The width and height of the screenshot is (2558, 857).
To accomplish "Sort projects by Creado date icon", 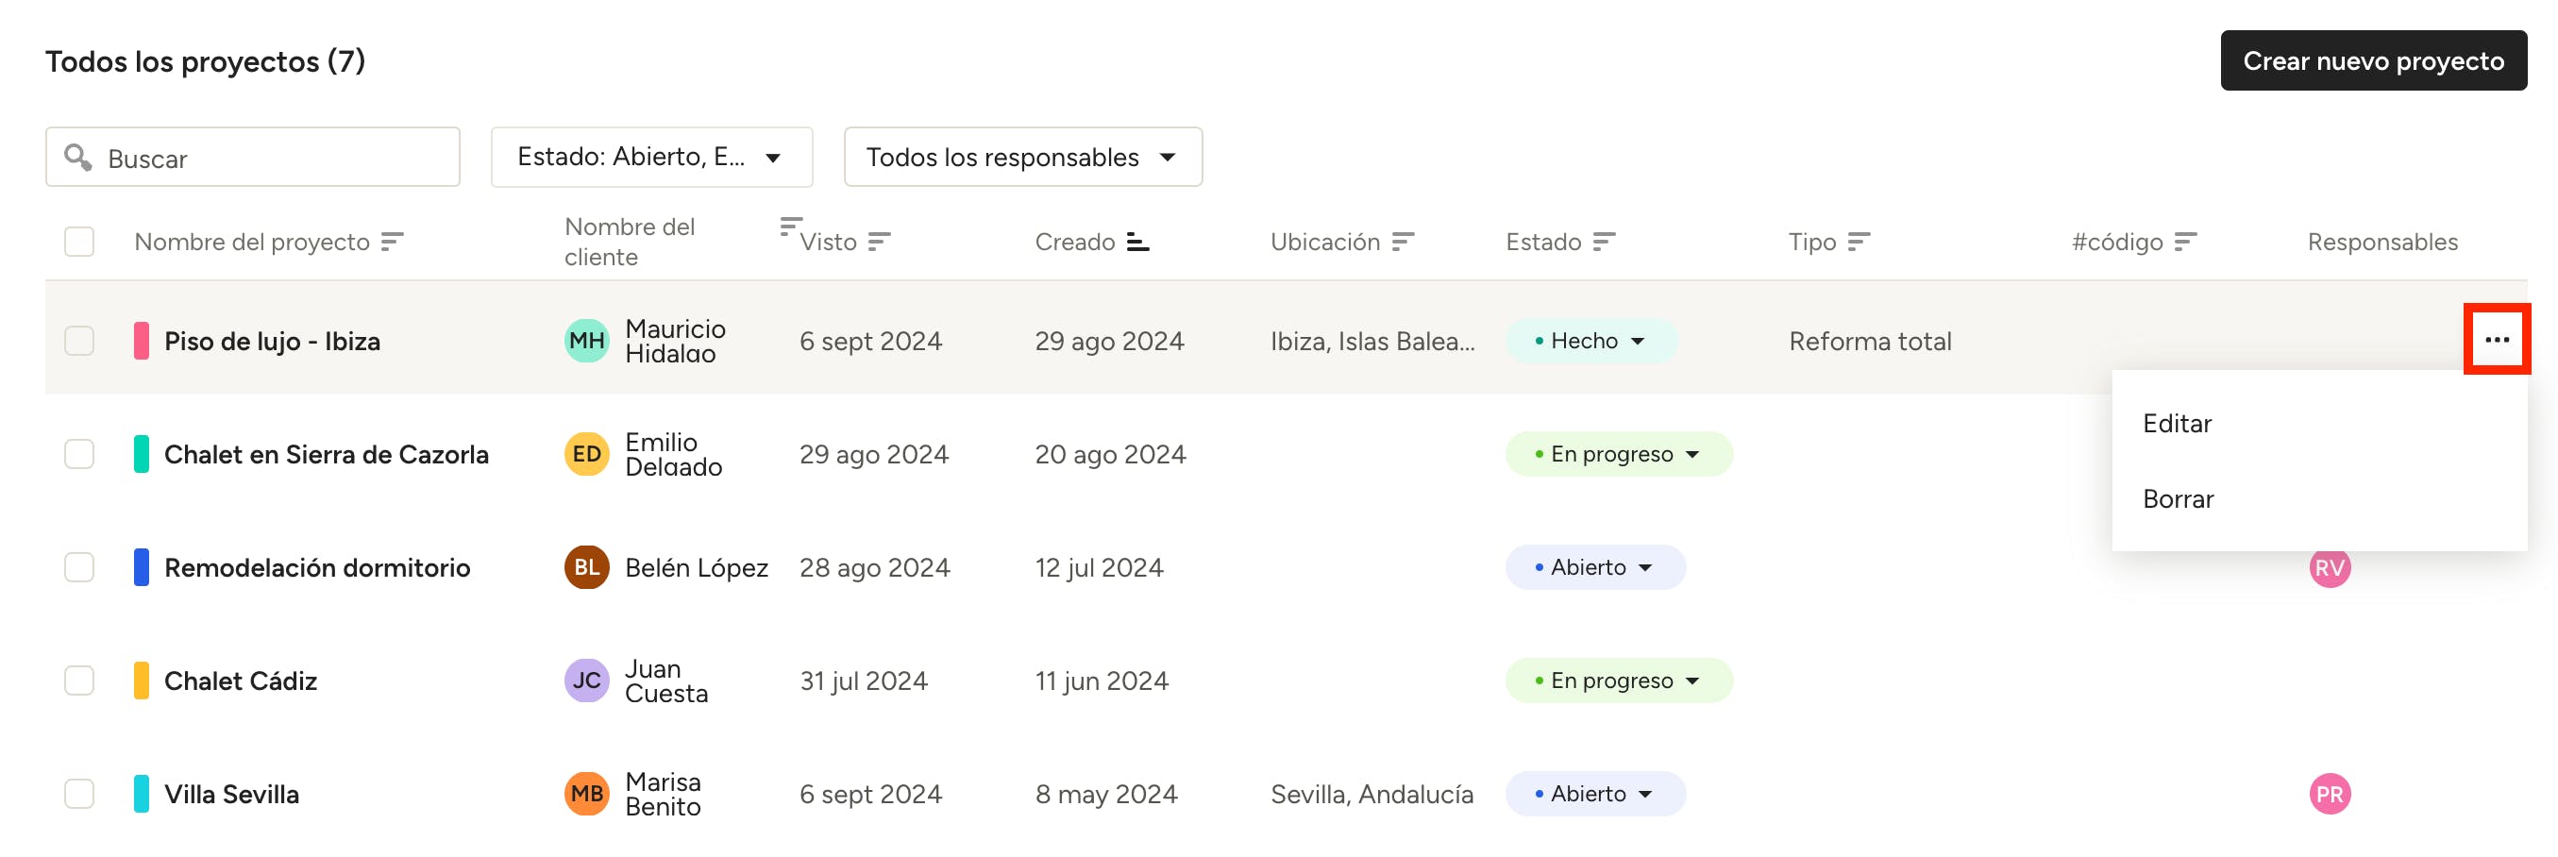I will 1138,242.
